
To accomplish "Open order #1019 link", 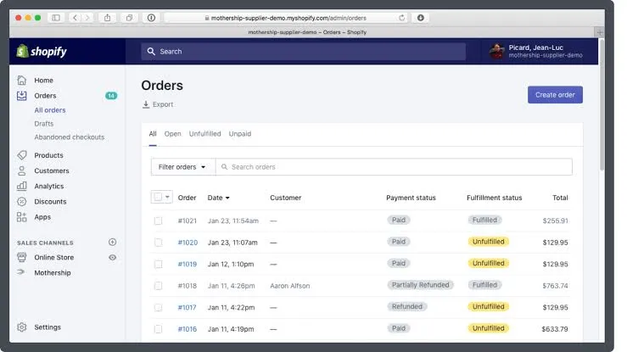I will pyautogui.click(x=188, y=264).
